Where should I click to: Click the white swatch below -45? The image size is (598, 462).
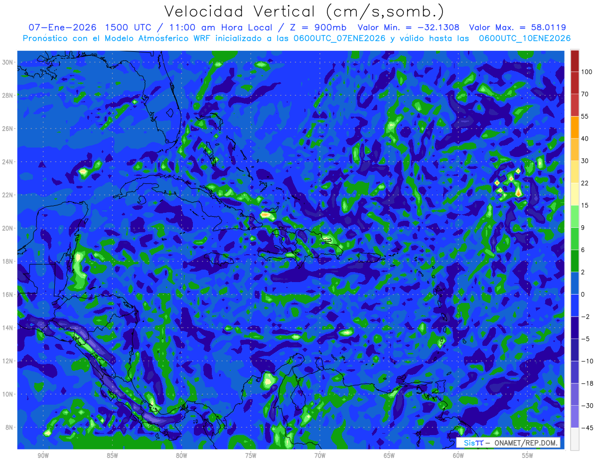tap(575, 439)
